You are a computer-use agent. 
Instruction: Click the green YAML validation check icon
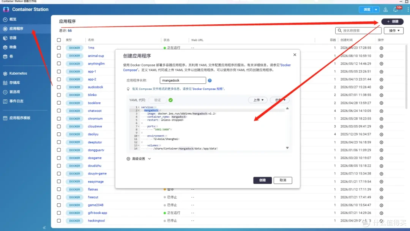(170, 100)
